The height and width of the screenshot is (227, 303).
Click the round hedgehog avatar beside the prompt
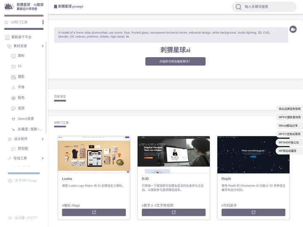tap(293, 29)
